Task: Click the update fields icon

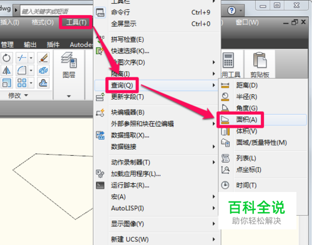Action: click(x=100, y=97)
